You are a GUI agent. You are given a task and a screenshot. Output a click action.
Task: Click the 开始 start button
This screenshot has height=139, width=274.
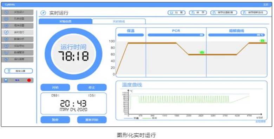pyautogui.click(x=55, y=87)
